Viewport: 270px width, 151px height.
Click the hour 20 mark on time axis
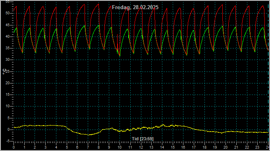(226, 147)
